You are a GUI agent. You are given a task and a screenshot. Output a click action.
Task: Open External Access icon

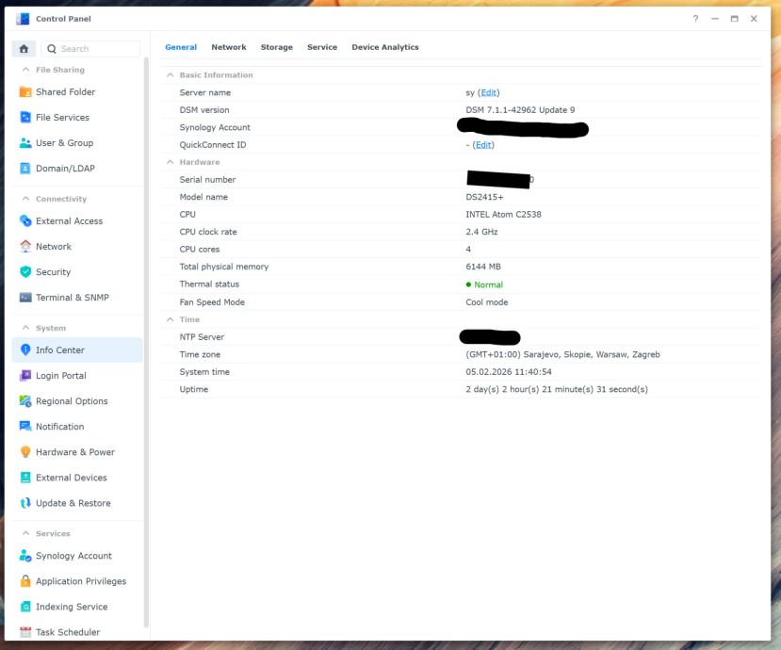click(x=25, y=220)
